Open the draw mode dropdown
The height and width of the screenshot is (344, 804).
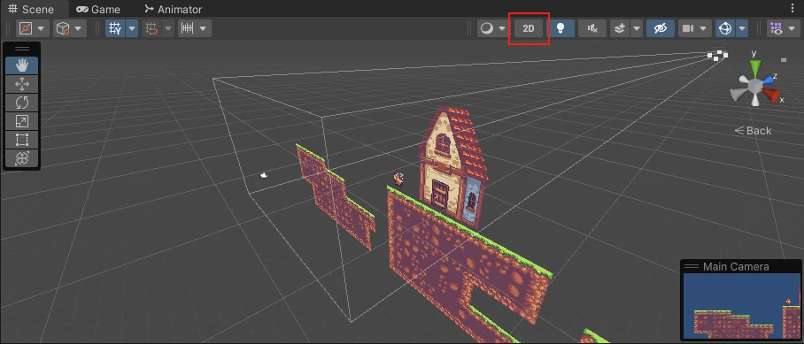click(492, 28)
